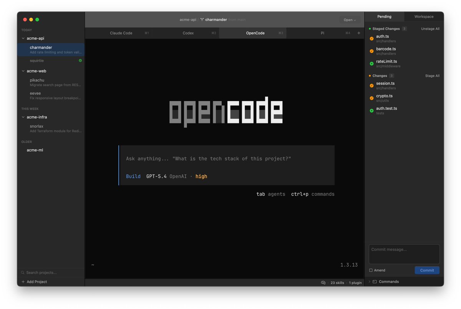Open the eevee workspace
461x309 pixels.
pos(51,95)
